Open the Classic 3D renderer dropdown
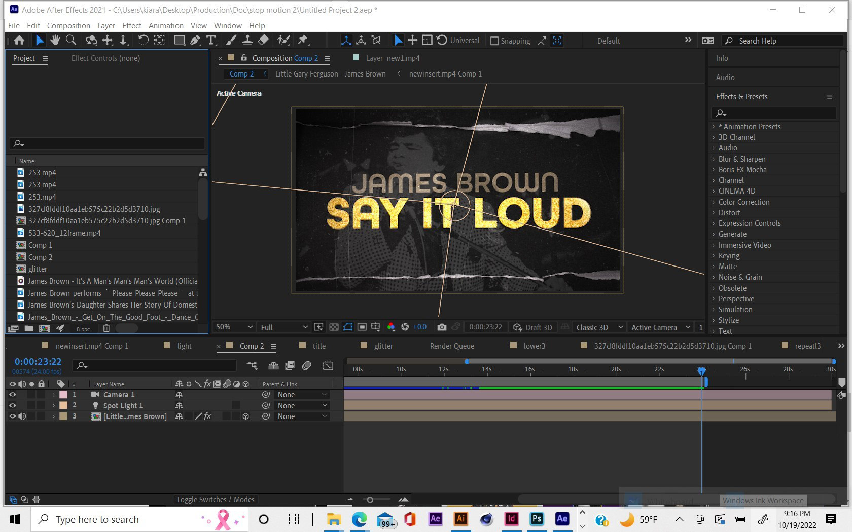The height and width of the screenshot is (532, 852). (599, 327)
